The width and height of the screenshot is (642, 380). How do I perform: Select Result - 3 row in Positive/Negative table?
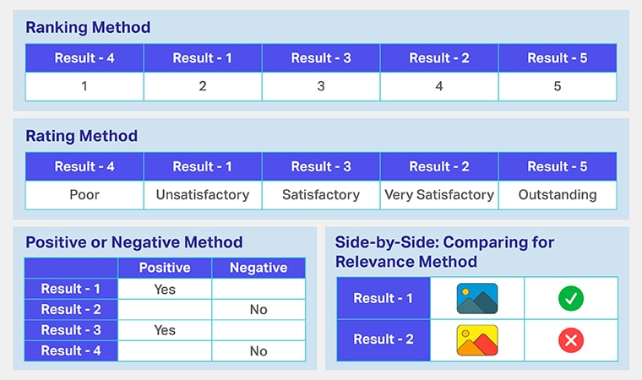pyautogui.click(x=71, y=330)
